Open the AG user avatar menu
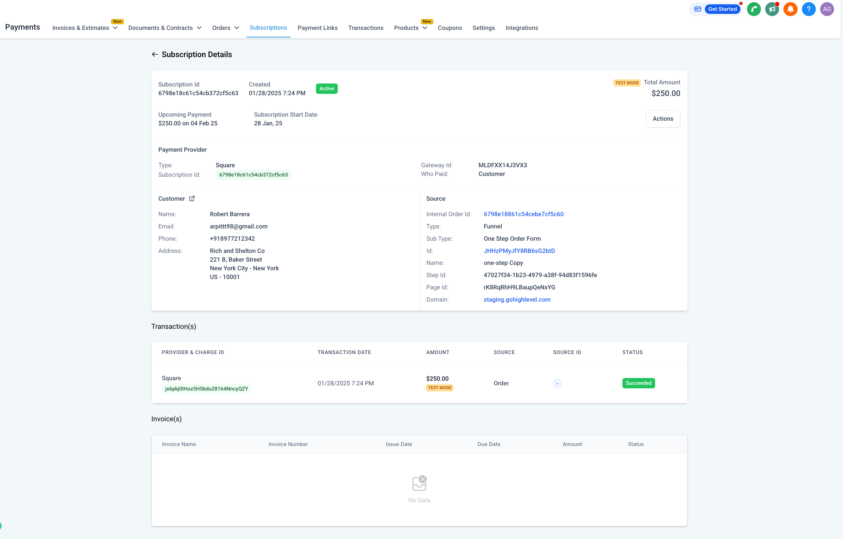 coord(826,9)
